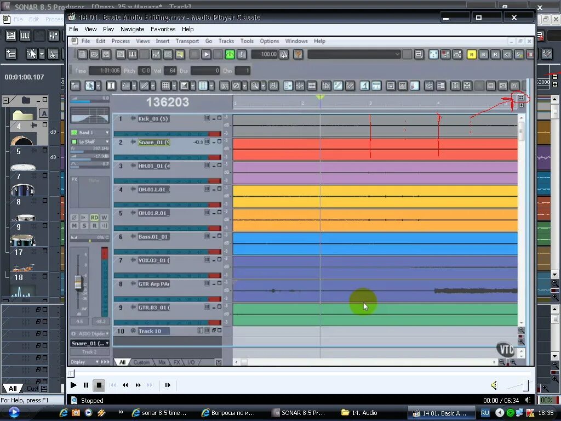Toggle the mute speaker icon in Media Player Classic
Image resolution: width=561 pixels, height=421 pixels.
(x=495, y=385)
